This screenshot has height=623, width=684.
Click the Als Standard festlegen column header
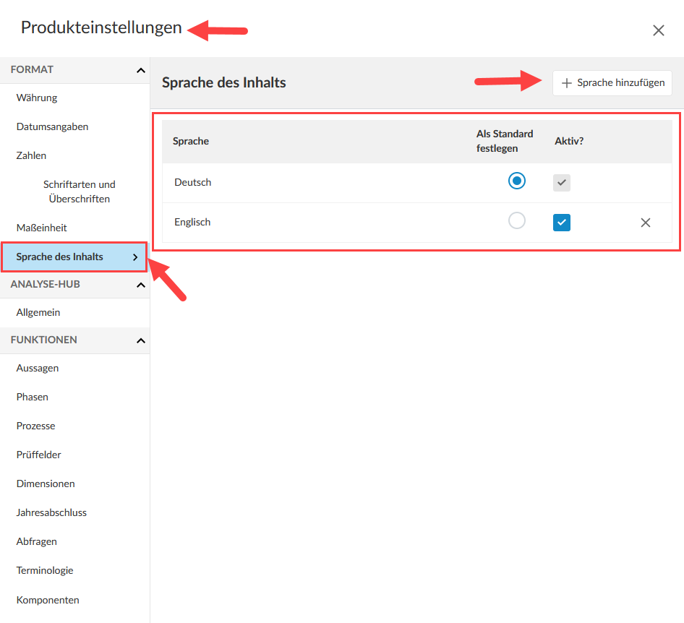[x=505, y=141]
